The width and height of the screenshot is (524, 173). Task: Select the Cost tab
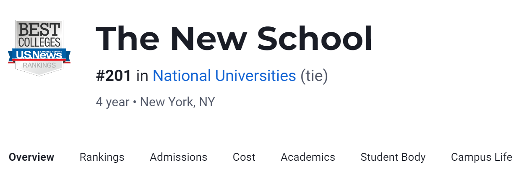pyautogui.click(x=244, y=157)
